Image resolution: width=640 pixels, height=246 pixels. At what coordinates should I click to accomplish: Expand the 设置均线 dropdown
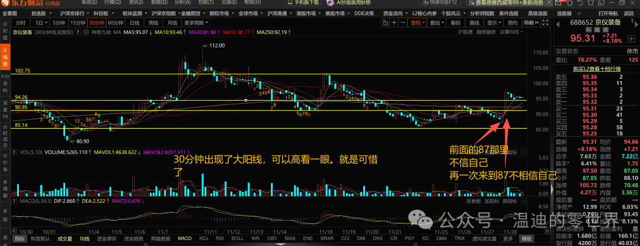pyautogui.click(x=511, y=32)
